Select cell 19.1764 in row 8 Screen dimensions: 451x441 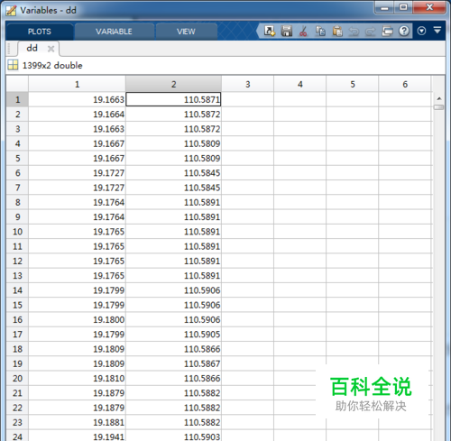pyautogui.click(x=77, y=202)
